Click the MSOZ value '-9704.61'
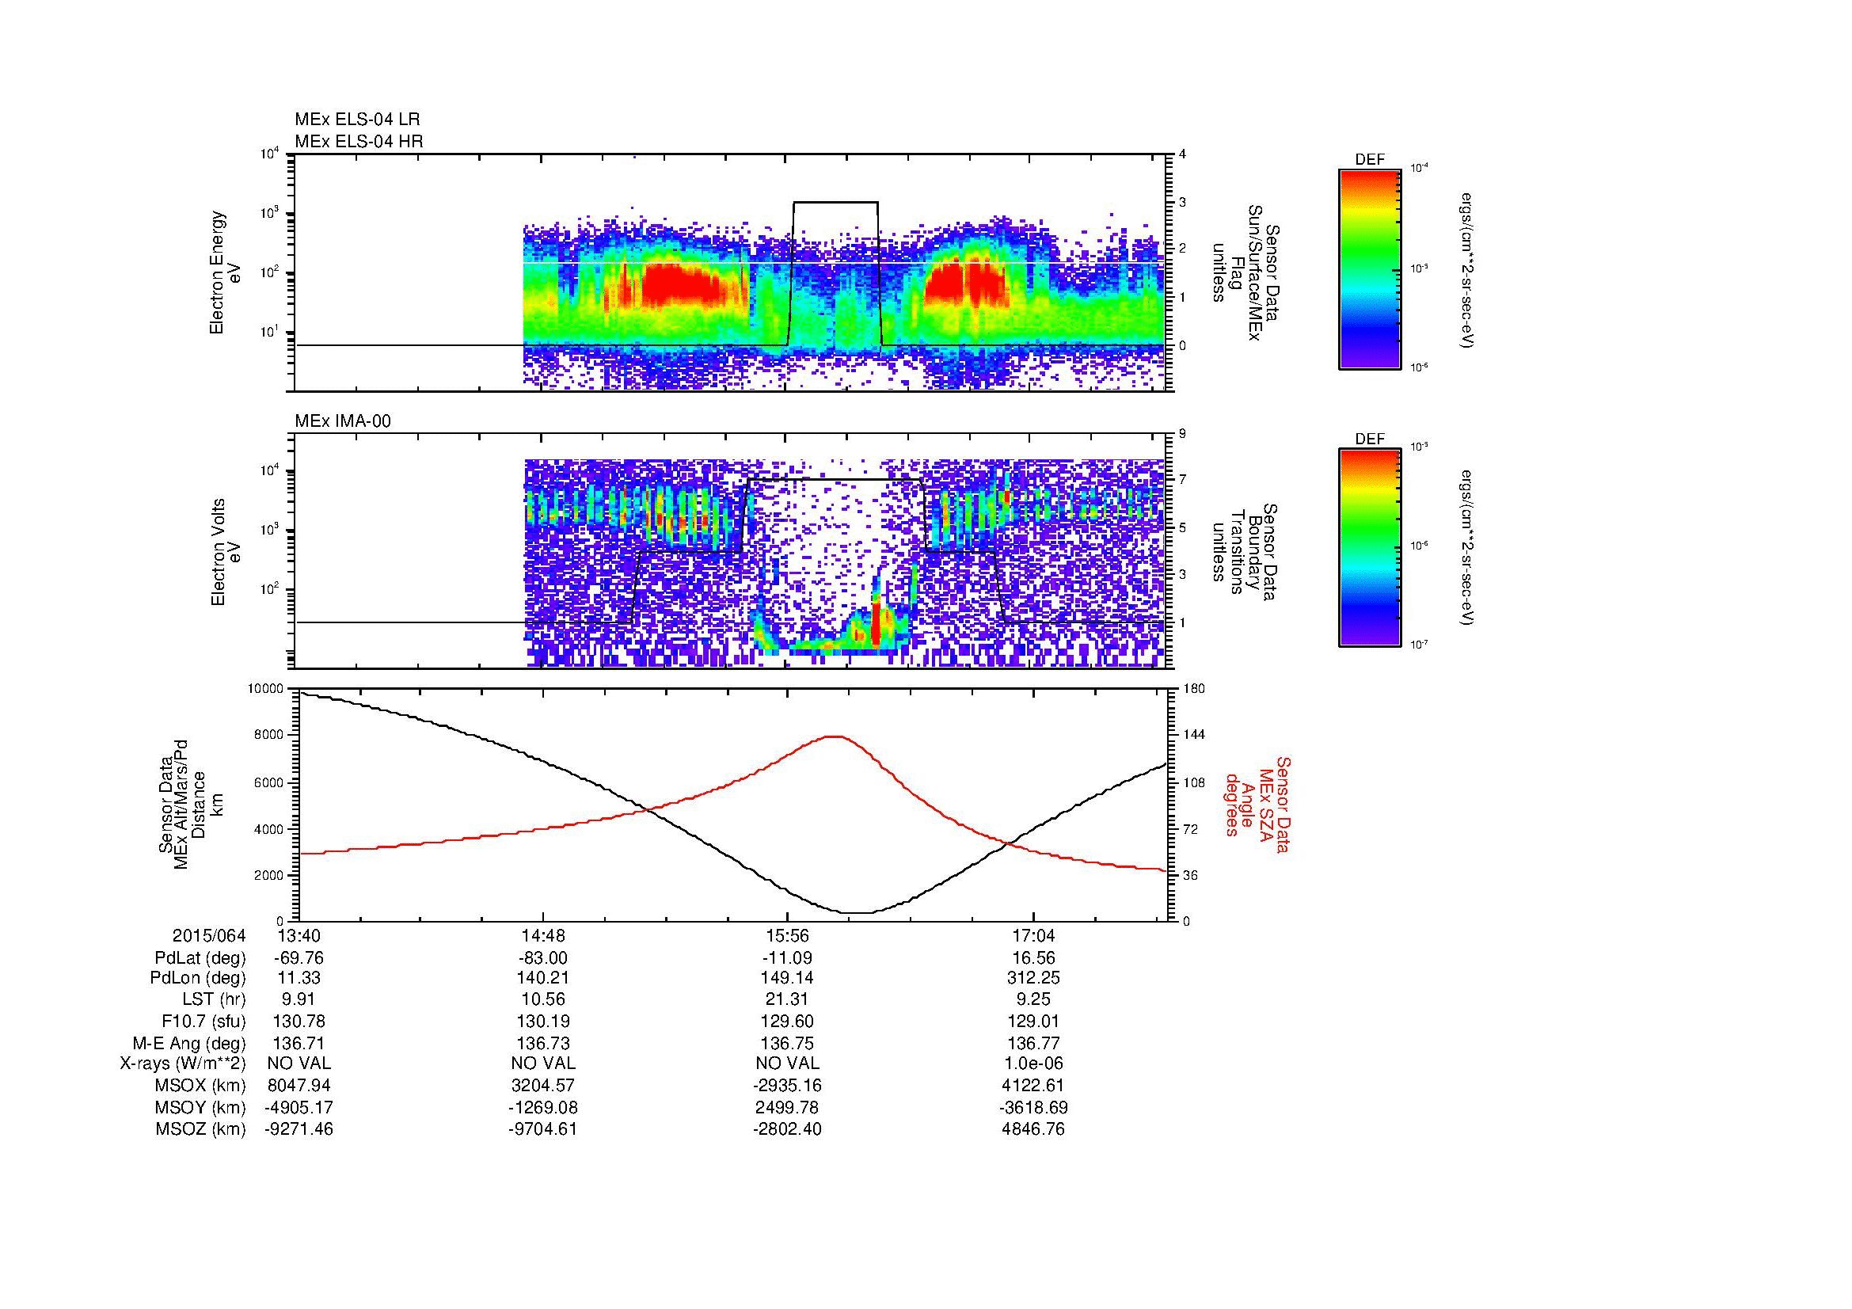The height and width of the screenshot is (1309, 1852). 544,1129
